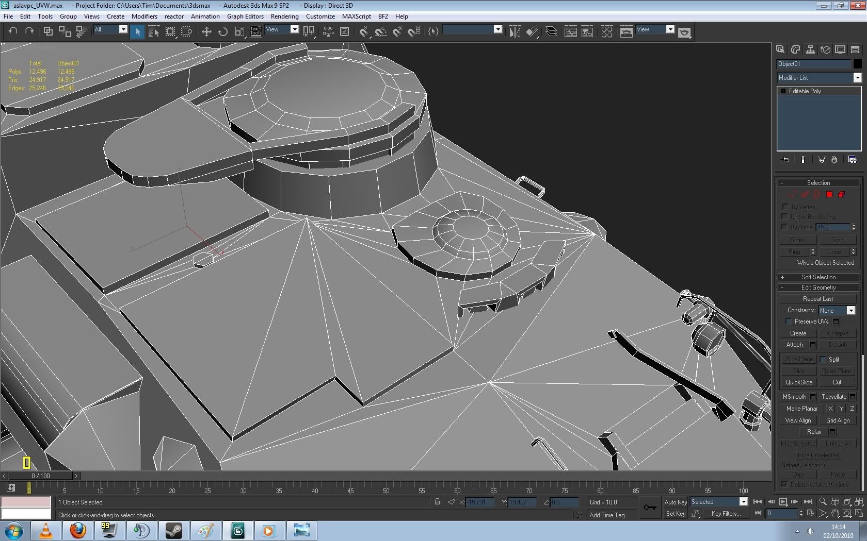Enable the Preserve UVs checkbox

pyautogui.click(x=789, y=322)
